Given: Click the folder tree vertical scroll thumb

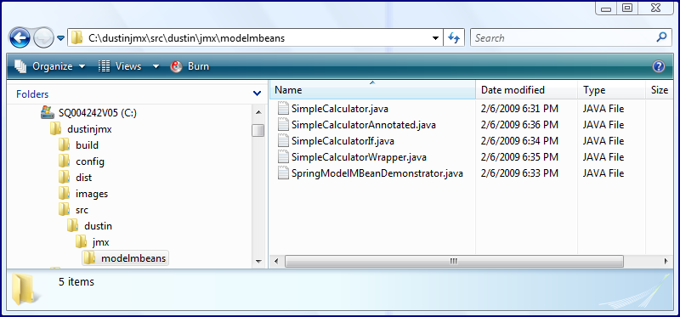Looking at the screenshot, I should click(258, 130).
